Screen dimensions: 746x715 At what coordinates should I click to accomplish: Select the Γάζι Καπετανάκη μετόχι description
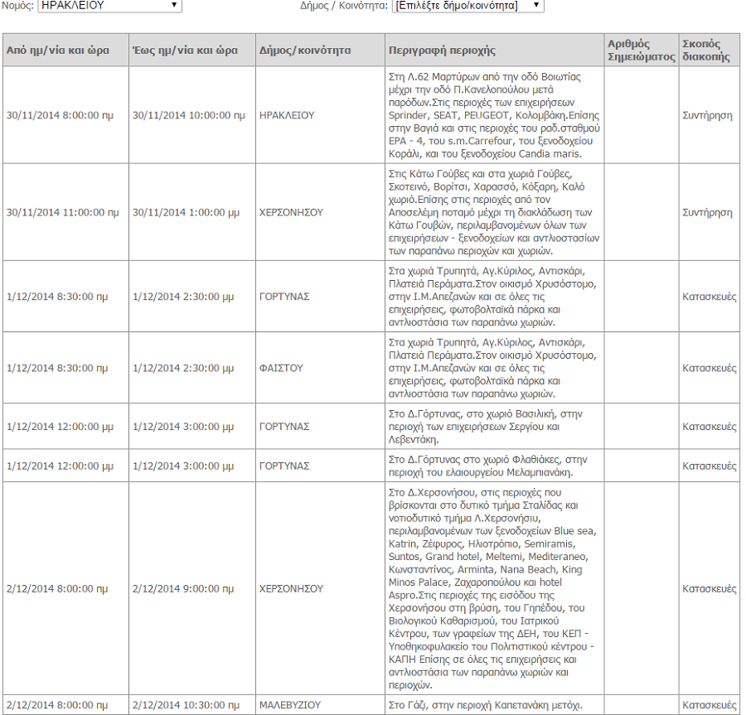(x=485, y=705)
